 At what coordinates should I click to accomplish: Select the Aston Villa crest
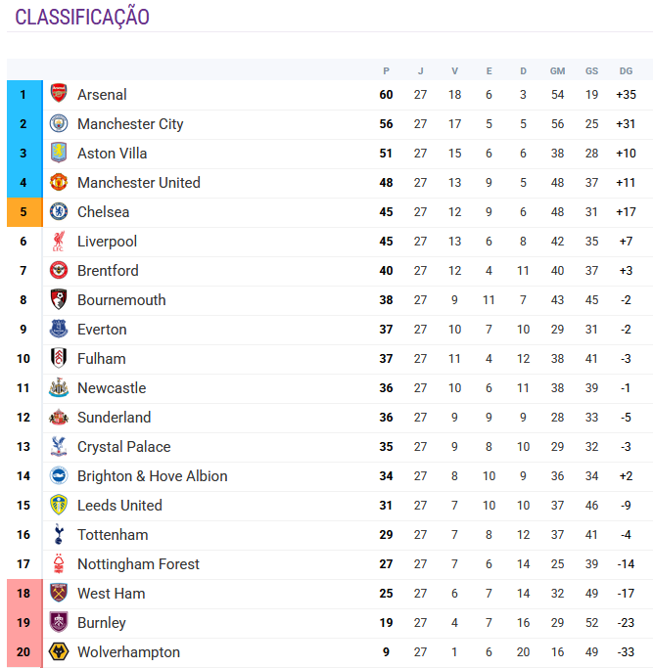click(x=59, y=154)
